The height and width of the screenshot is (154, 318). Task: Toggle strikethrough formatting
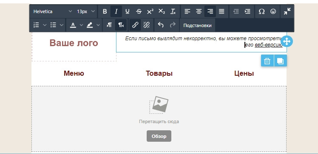click(x=139, y=11)
